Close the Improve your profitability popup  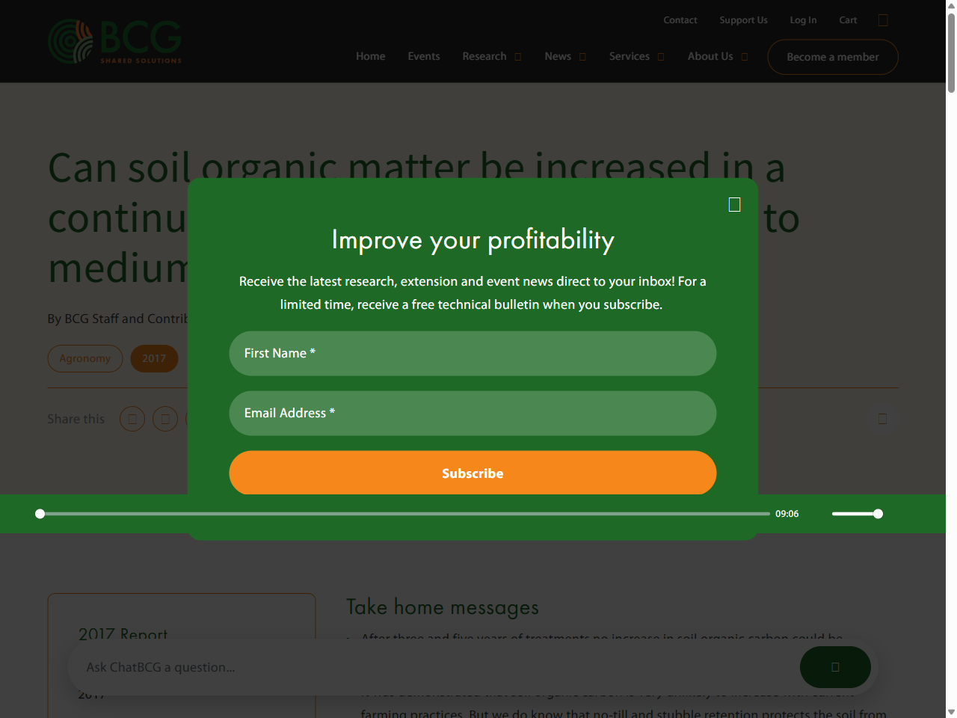point(734,204)
